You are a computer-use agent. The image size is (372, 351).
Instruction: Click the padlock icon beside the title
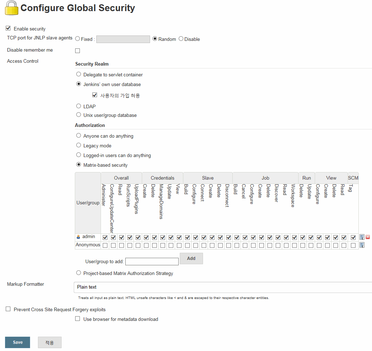coord(11,8)
